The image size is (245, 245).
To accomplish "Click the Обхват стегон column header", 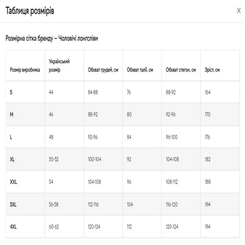I will 181,70.
